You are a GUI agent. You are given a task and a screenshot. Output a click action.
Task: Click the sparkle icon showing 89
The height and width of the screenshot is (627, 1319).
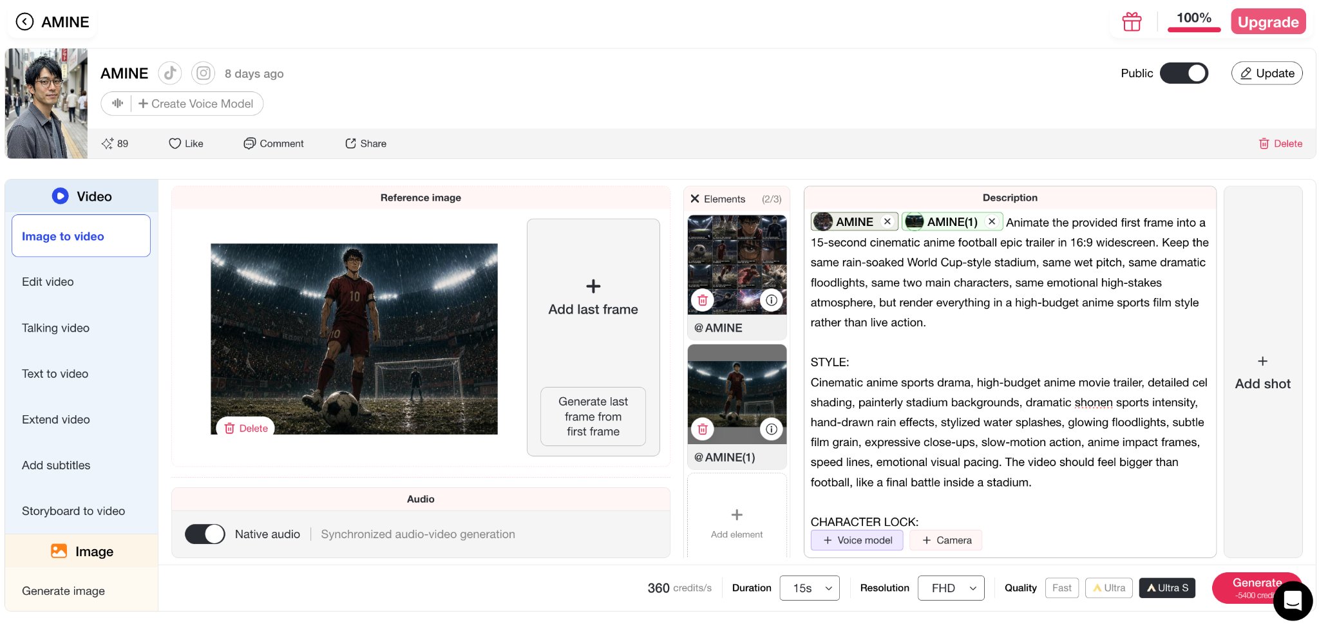click(x=115, y=144)
